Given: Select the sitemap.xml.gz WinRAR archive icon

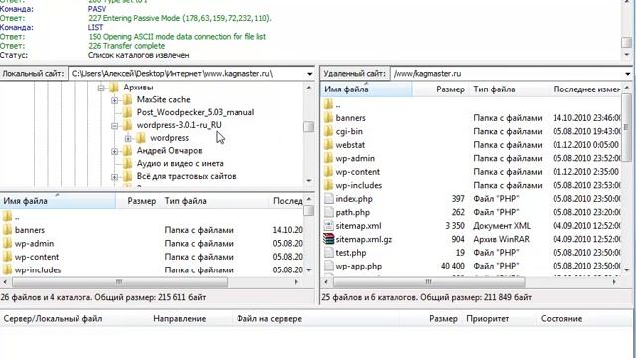Looking at the screenshot, I should (329, 239).
